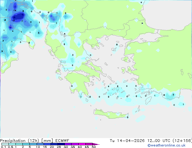Click the date text "Tu 14-04-2026"

click(127, 141)
